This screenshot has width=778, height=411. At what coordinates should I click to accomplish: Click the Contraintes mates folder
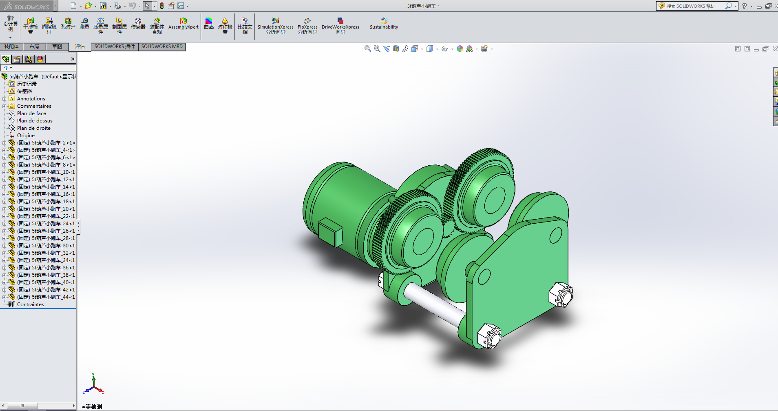[x=30, y=304]
